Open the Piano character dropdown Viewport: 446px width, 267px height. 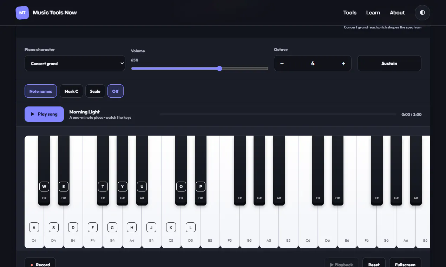75,63
